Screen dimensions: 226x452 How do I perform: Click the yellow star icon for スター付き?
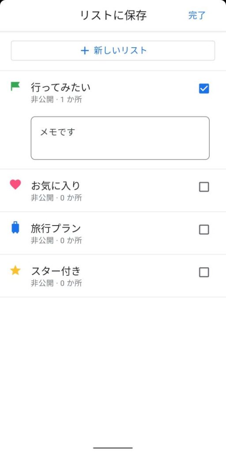15,271
